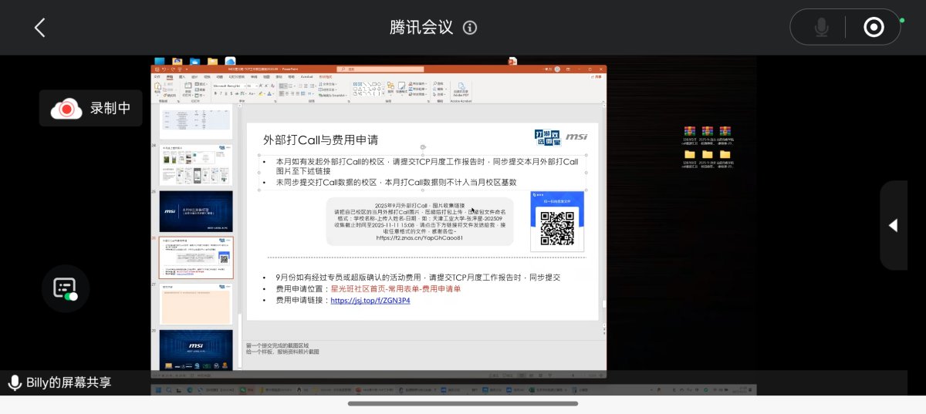The image size is (926, 414).
Task: Open the Insert (插入) ribbon tab
Action: (x=181, y=77)
